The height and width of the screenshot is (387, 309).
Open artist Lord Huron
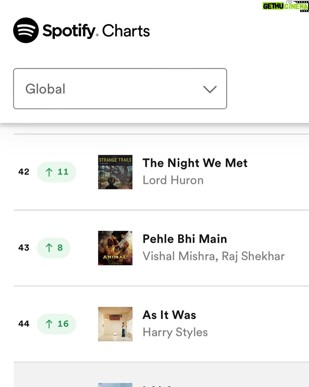point(173,180)
